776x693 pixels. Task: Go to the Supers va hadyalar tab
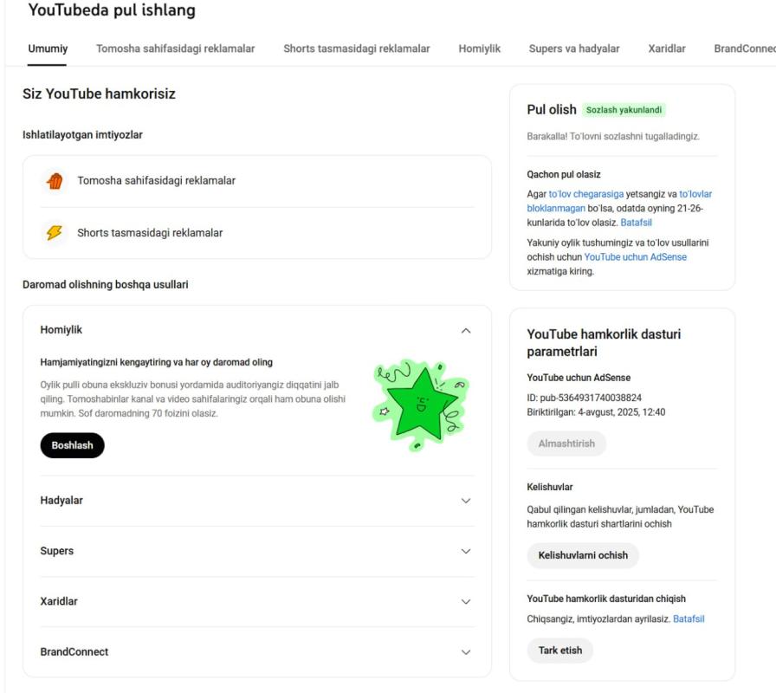(574, 49)
